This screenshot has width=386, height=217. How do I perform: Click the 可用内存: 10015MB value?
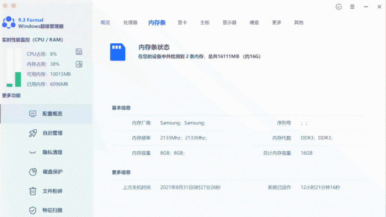(49, 74)
